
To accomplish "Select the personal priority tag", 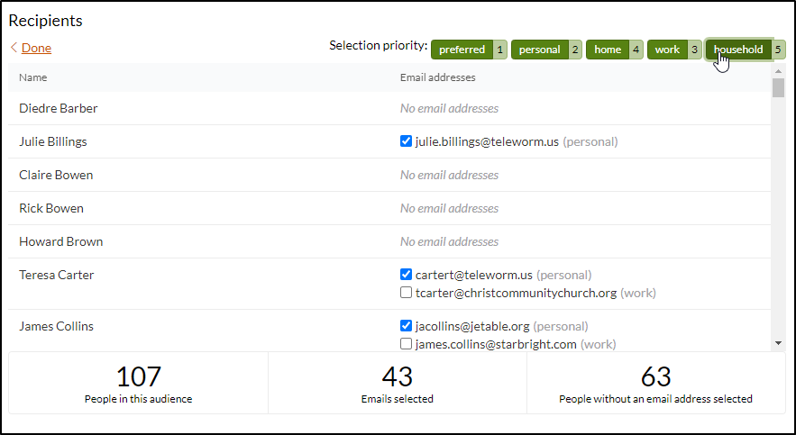I will 539,50.
